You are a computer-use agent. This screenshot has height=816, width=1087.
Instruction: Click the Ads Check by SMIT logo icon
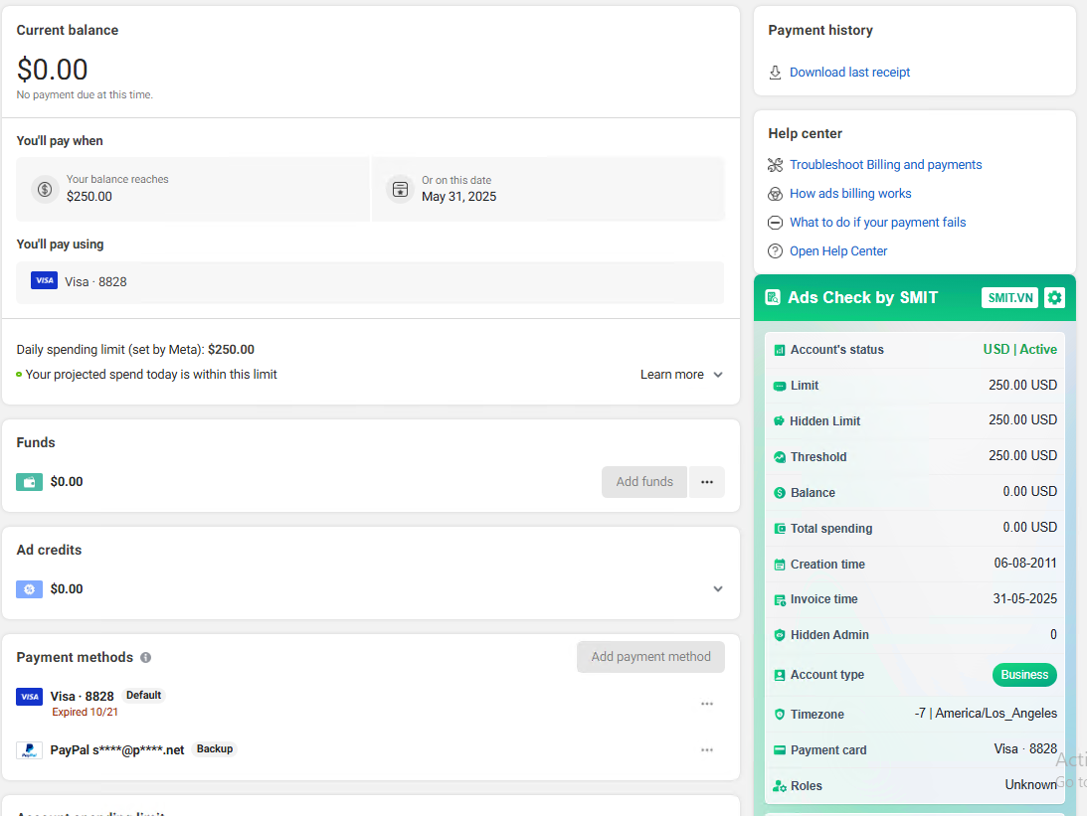pos(773,298)
